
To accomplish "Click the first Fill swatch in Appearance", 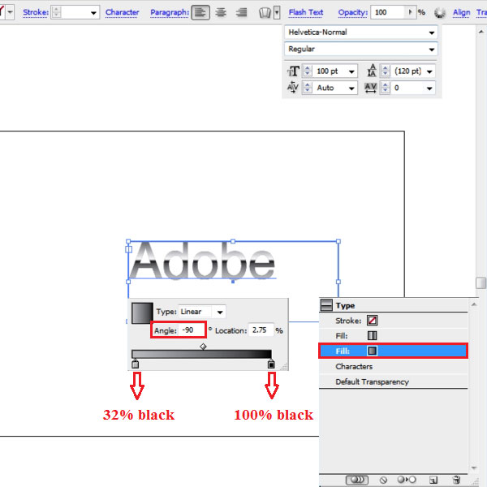I will 372,335.
